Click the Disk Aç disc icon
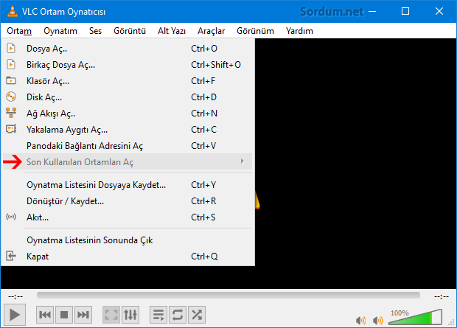Image resolution: width=457 pixels, height=328 pixels. click(x=11, y=97)
